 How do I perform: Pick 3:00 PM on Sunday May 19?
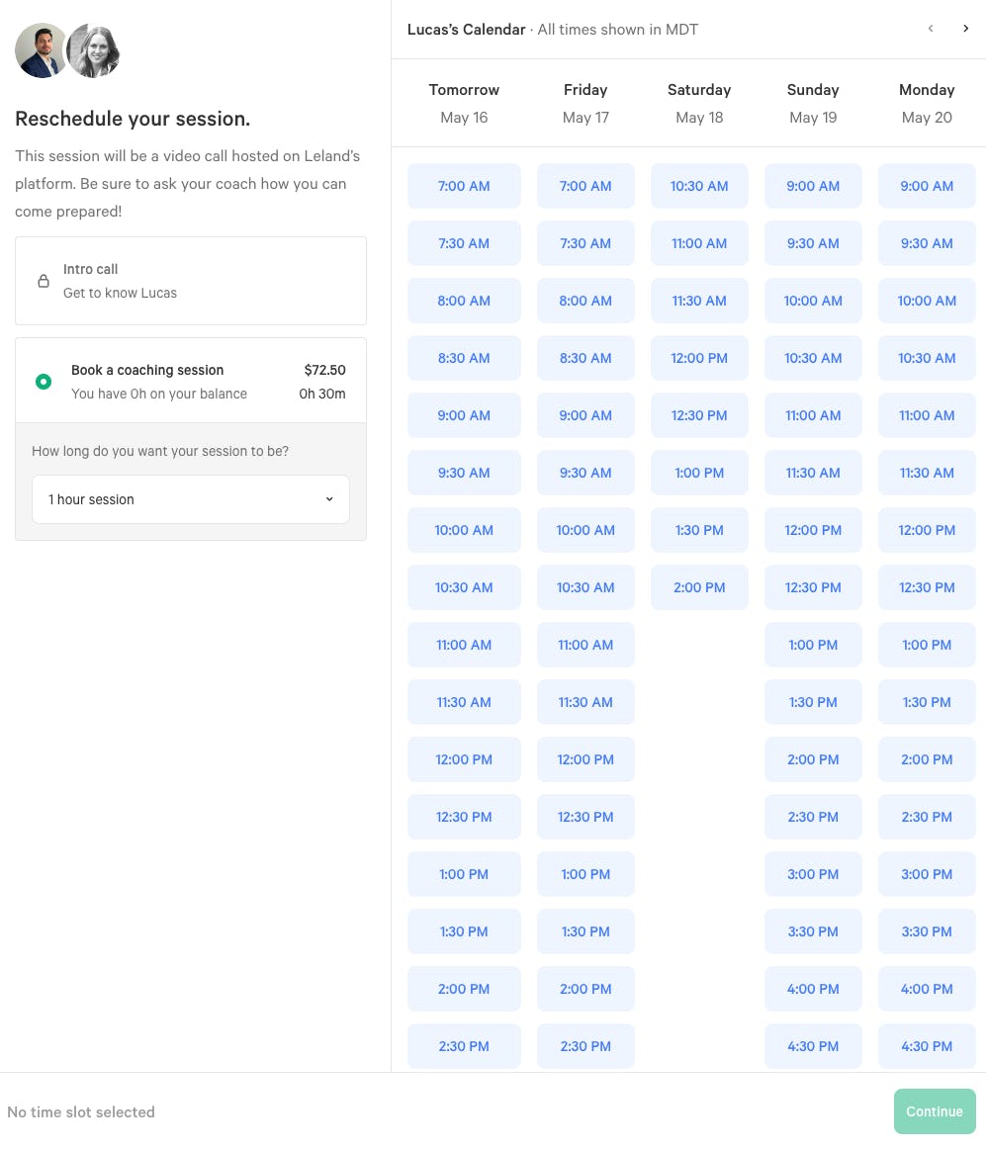813,874
